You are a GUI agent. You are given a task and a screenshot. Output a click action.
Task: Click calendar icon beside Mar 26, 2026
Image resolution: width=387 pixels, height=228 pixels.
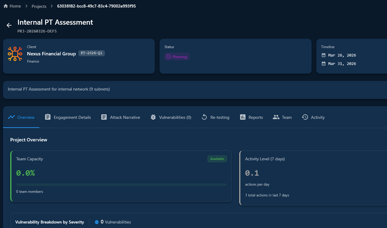tap(324, 55)
